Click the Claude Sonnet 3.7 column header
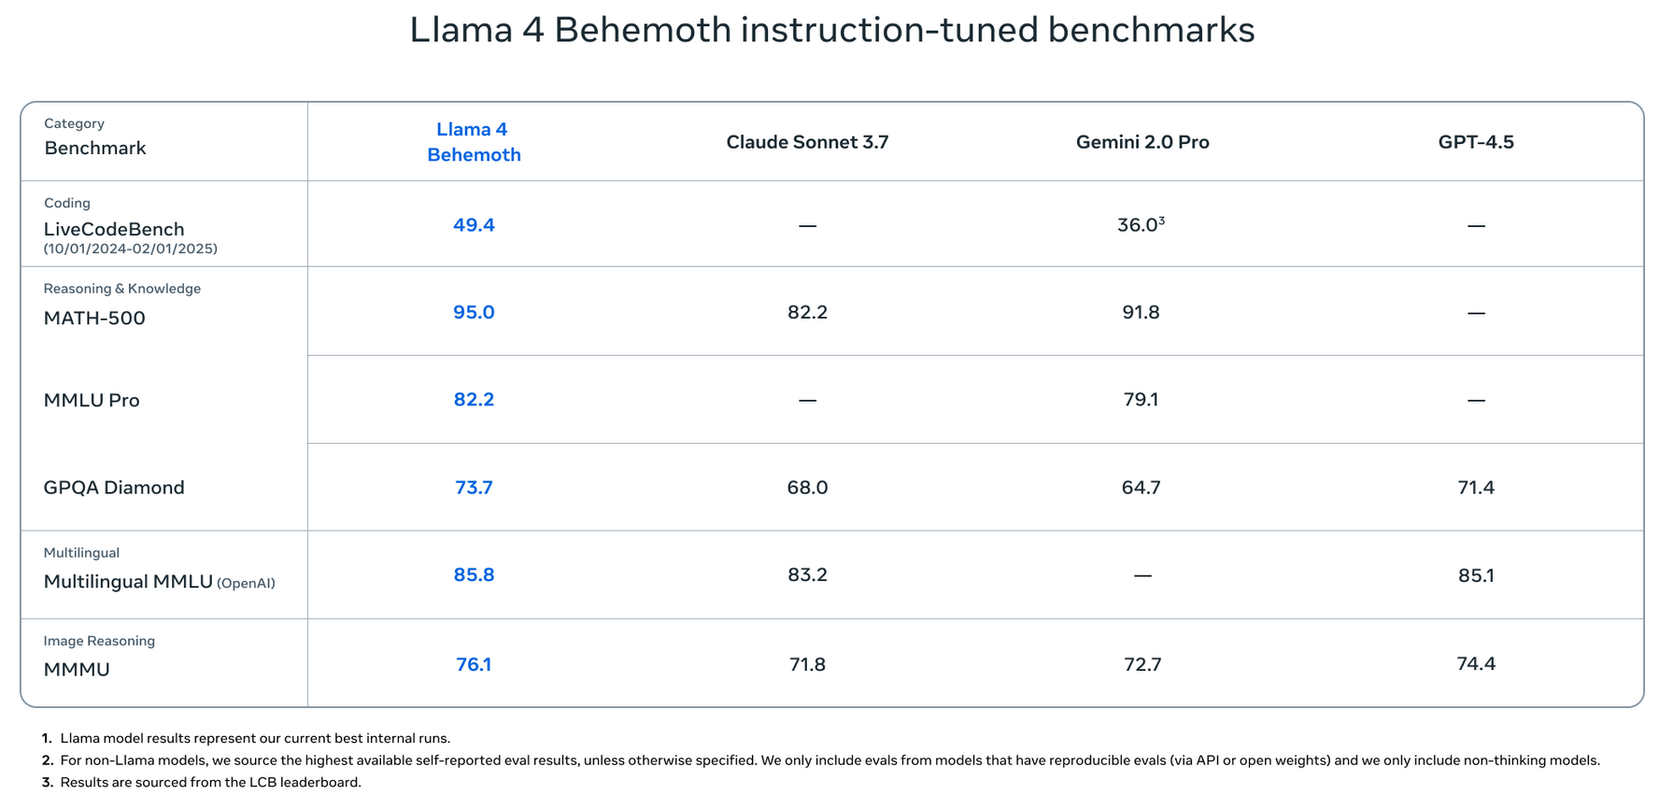Viewport: 1659px width, 809px height. pos(807,142)
